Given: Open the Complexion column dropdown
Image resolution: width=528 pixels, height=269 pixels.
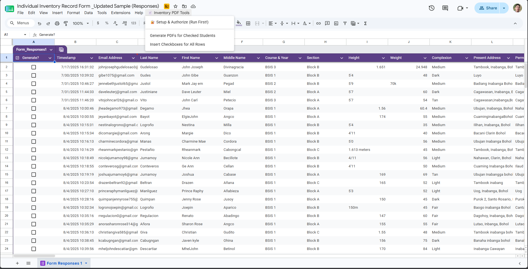Looking at the screenshot, I should [x=467, y=58].
